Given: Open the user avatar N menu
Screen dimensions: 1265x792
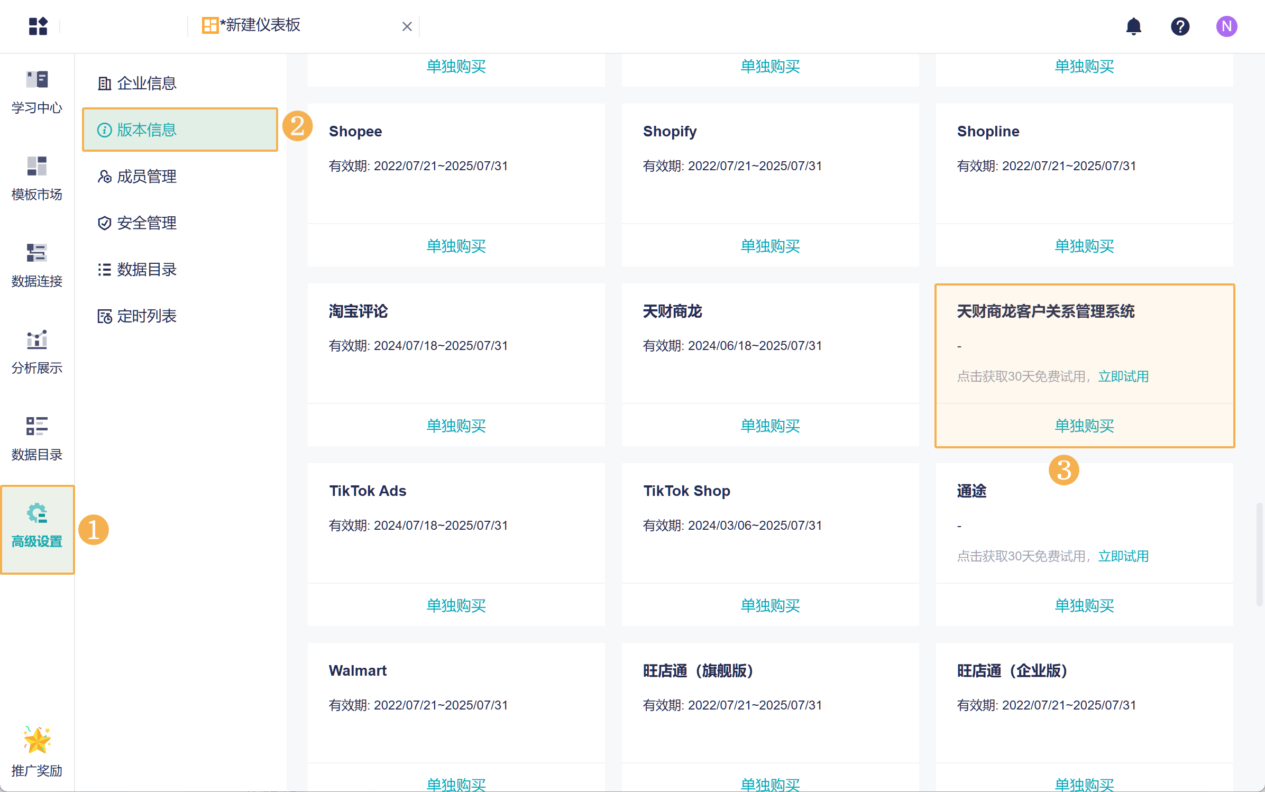Looking at the screenshot, I should [x=1226, y=26].
